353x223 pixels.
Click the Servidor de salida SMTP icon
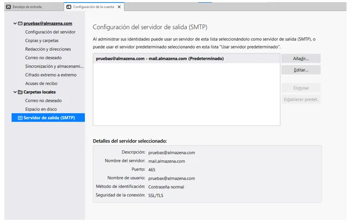(x=20, y=118)
